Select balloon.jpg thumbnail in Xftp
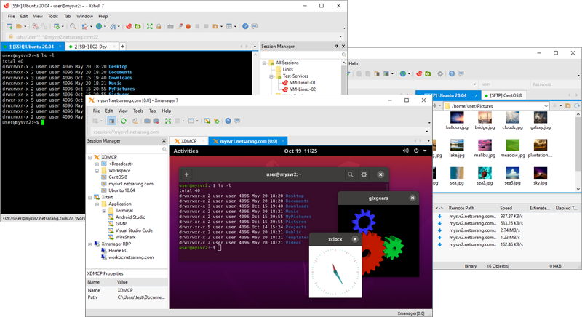Screen dimensions: 582x317 457,118
